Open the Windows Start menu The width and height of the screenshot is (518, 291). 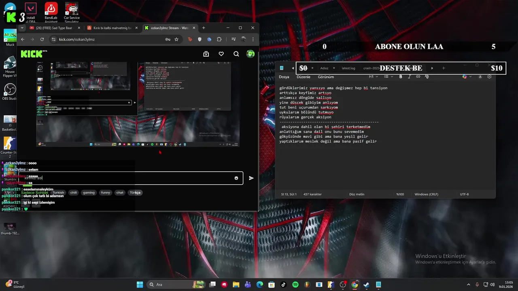(140, 285)
